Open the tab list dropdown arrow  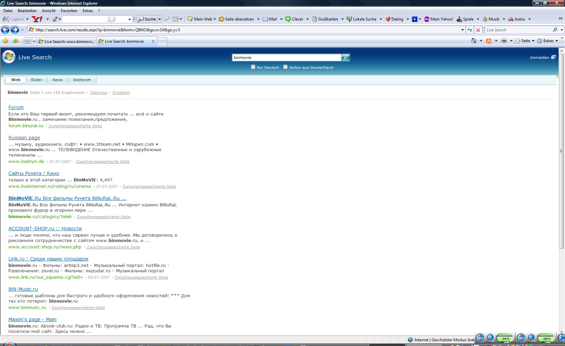point(34,41)
